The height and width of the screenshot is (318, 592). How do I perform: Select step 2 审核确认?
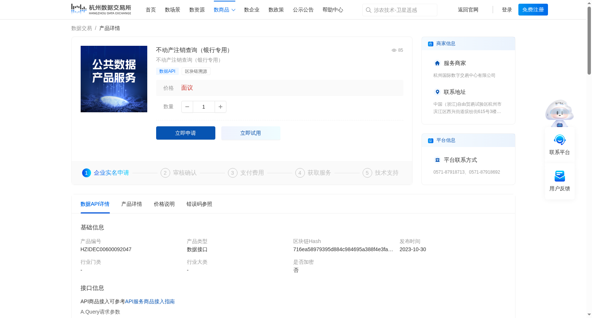click(x=179, y=173)
